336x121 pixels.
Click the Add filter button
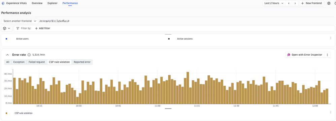[x=42, y=28]
